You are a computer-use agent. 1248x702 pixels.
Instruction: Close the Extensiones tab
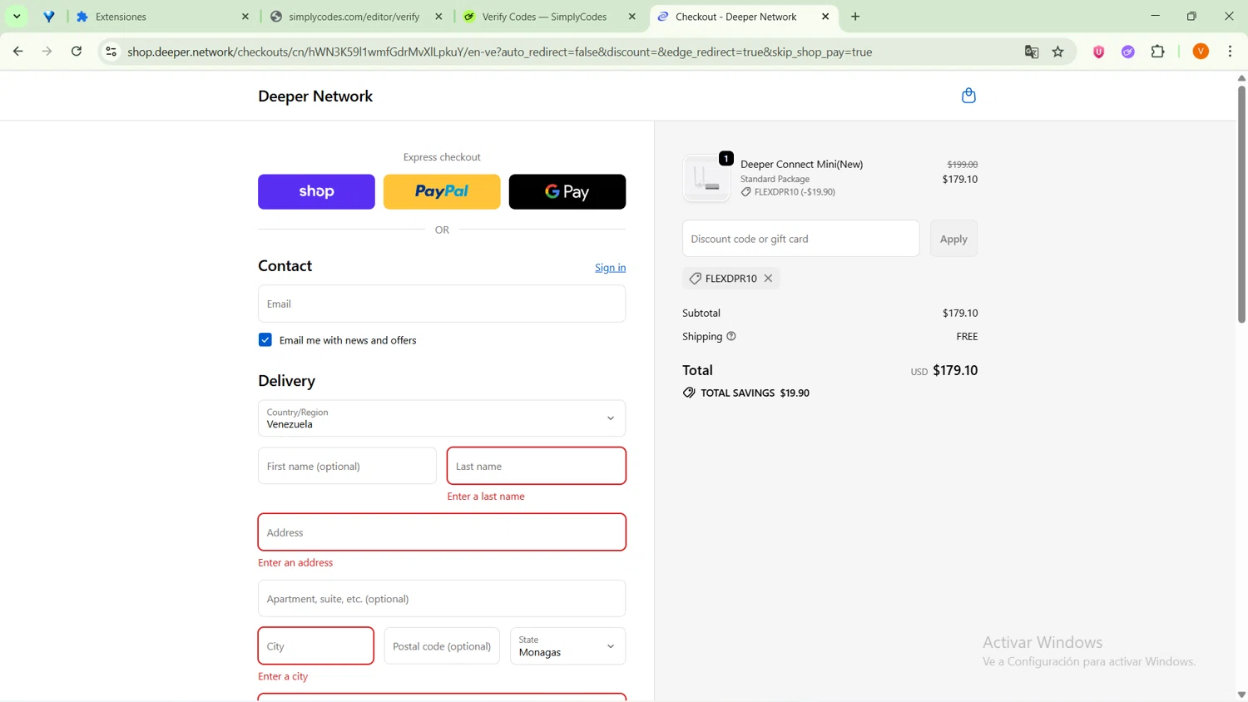pyautogui.click(x=245, y=17)
